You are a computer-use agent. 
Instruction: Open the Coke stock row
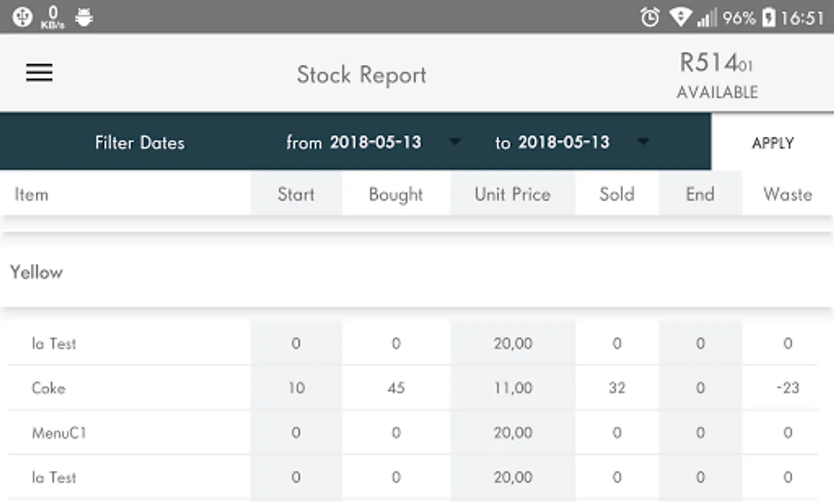[x=49, y=388]
